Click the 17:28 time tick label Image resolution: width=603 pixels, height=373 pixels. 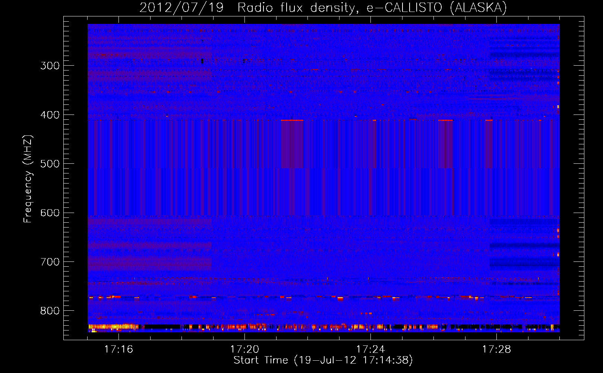click(x=496, y=350)
